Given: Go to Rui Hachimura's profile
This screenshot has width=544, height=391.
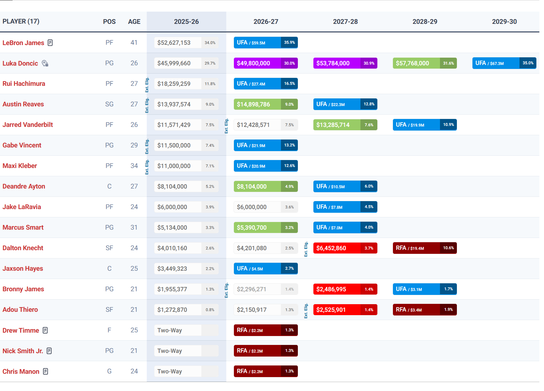Looking at the screenshot, I should pos(24,84).
